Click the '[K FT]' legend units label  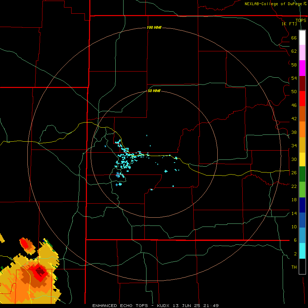289,24
